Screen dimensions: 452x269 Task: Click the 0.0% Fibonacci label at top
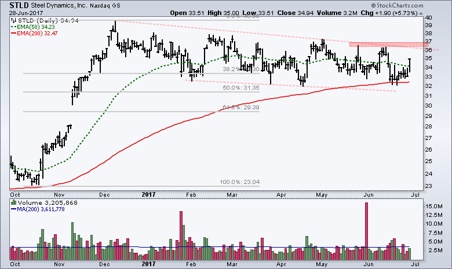pos(243,16)
